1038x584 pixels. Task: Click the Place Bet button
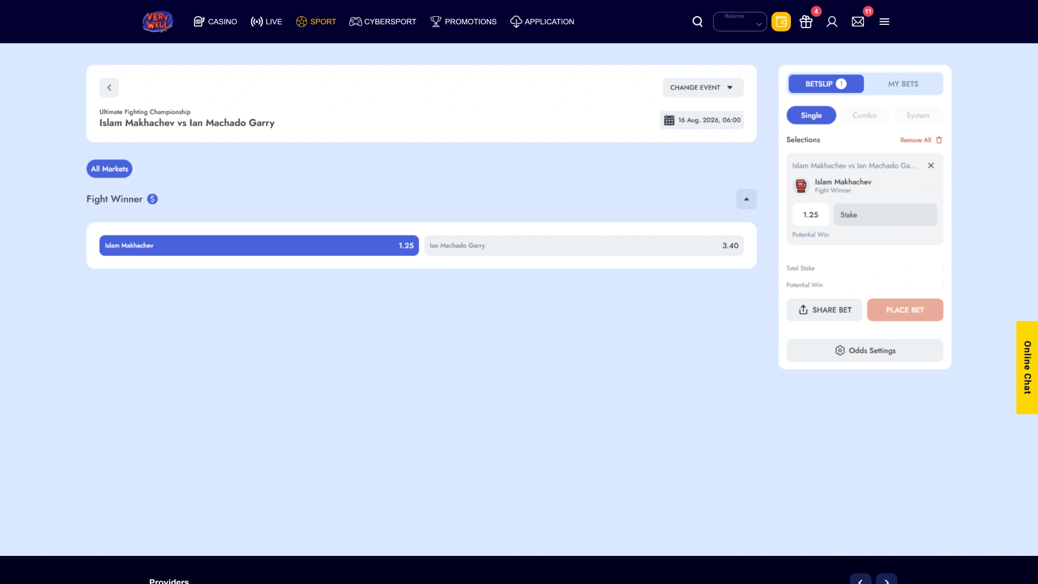pos(905,310)
